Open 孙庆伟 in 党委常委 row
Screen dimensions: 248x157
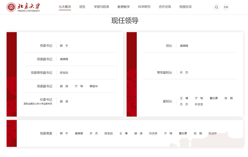pyautogui.click(x=153, y=133)
